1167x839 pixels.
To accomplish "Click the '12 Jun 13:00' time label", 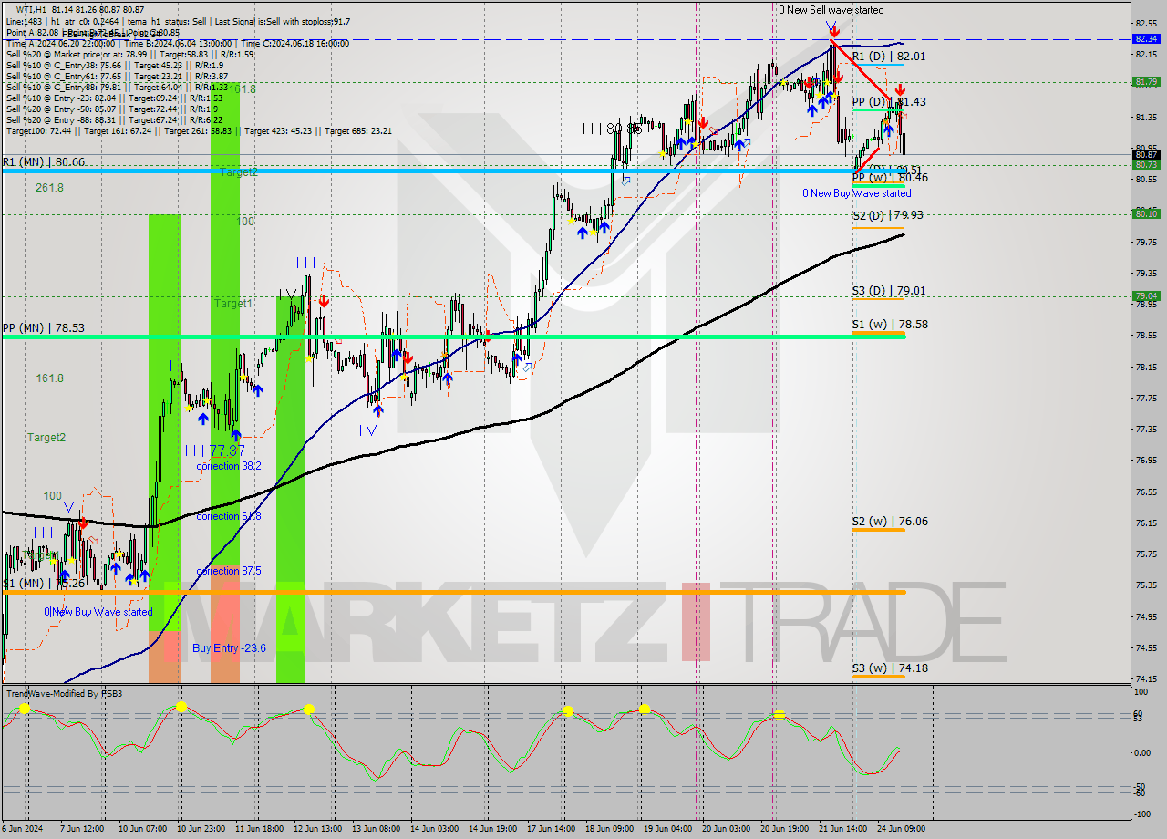I will click(x=316, y=829).
